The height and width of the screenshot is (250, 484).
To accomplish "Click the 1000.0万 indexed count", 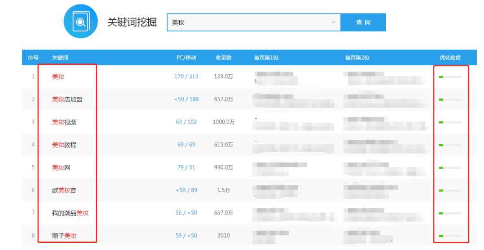I will [x=224, y=122].
